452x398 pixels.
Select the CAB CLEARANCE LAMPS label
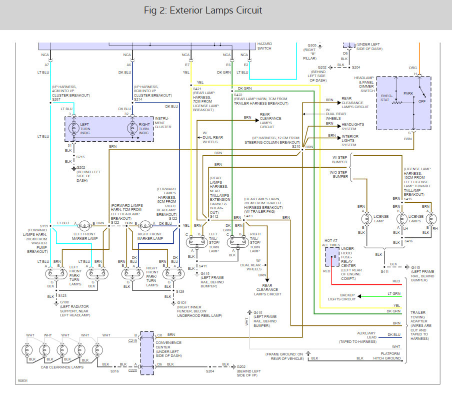click(62, 367)
